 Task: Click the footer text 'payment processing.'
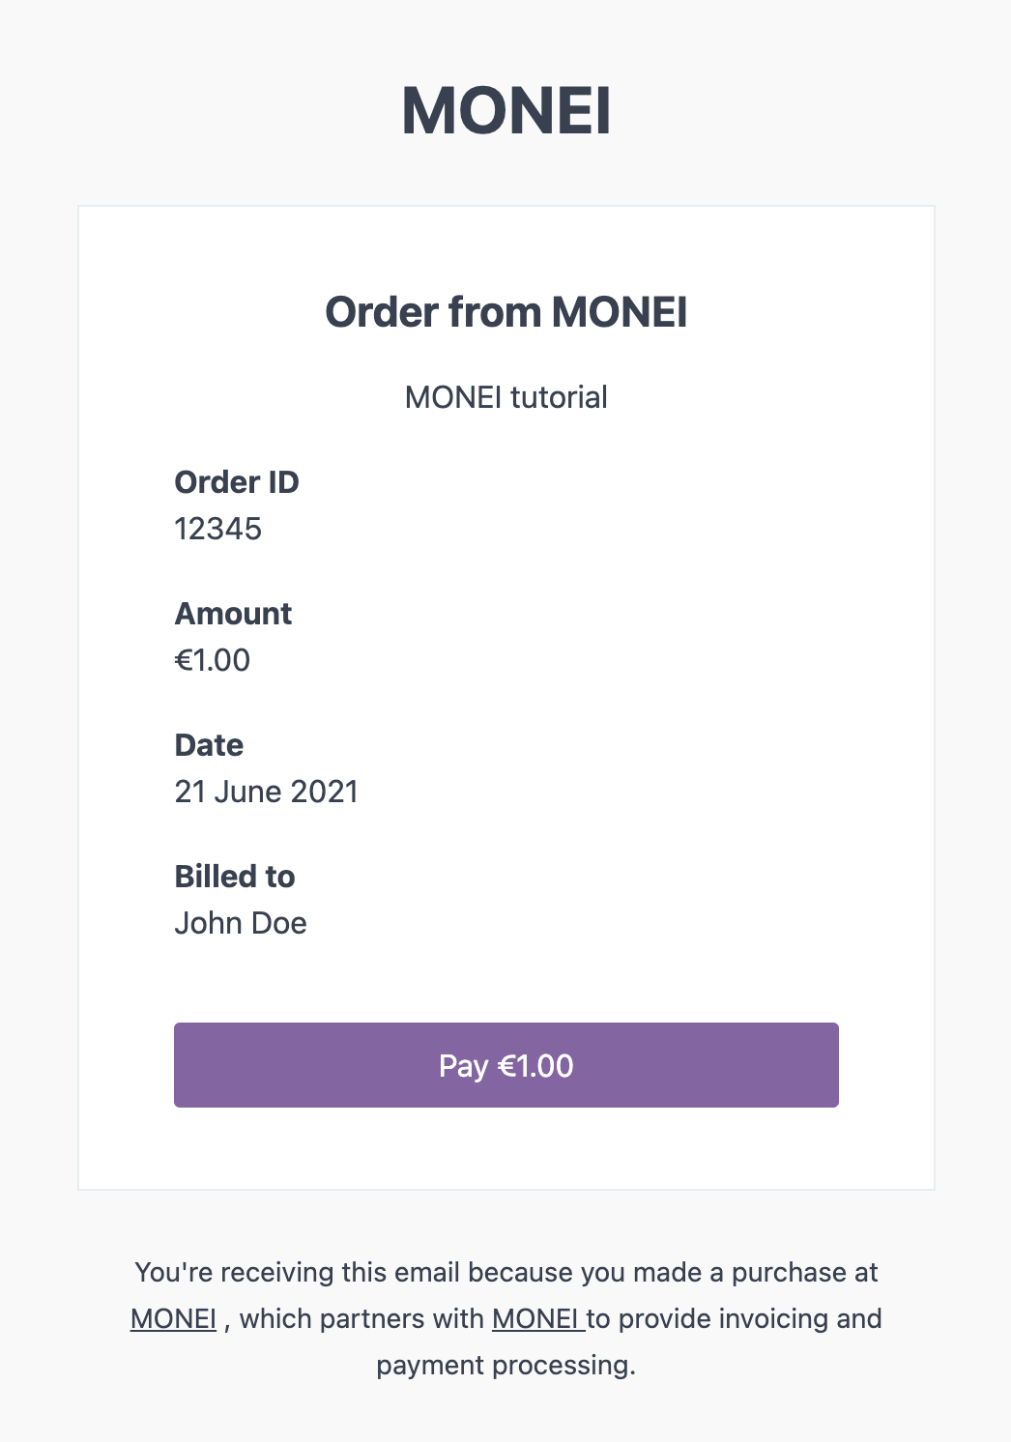pos(505,1366)
